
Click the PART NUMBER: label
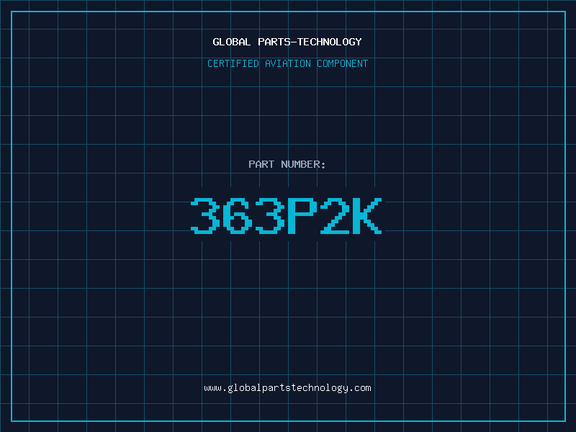[x=287, y=164]
